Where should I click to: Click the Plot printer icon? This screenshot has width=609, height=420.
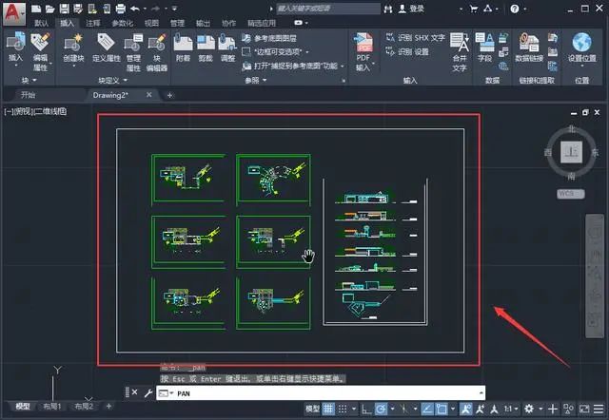point(121,9)
